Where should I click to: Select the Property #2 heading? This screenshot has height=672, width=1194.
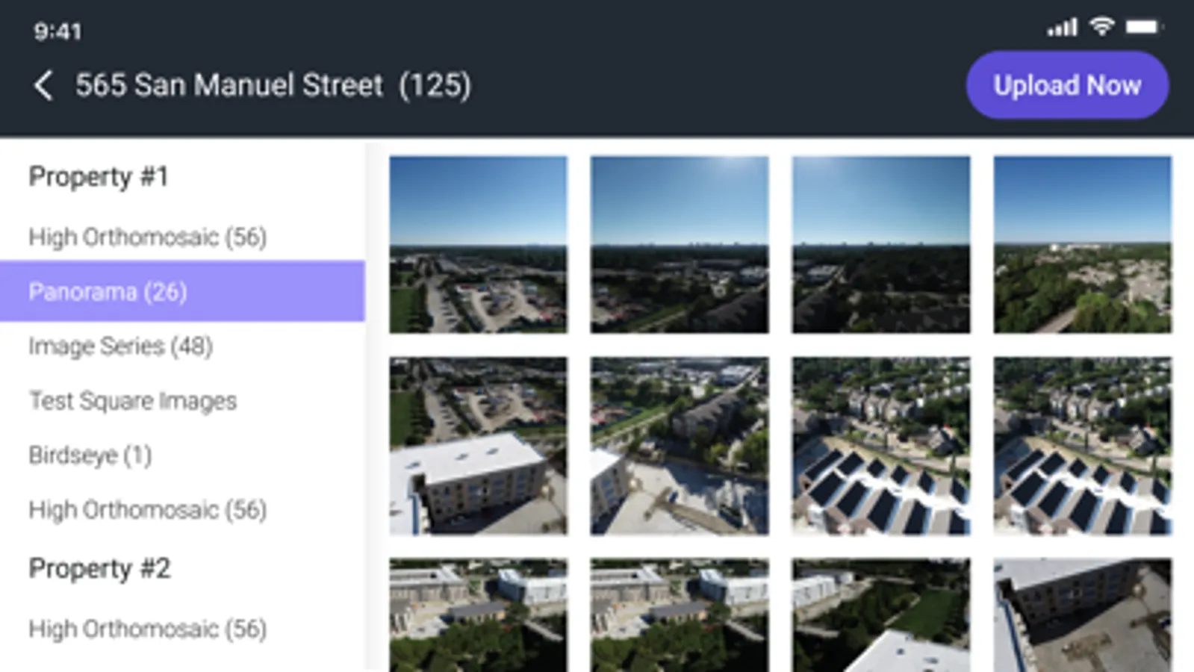pyautogui.click(x=99, y=569)
